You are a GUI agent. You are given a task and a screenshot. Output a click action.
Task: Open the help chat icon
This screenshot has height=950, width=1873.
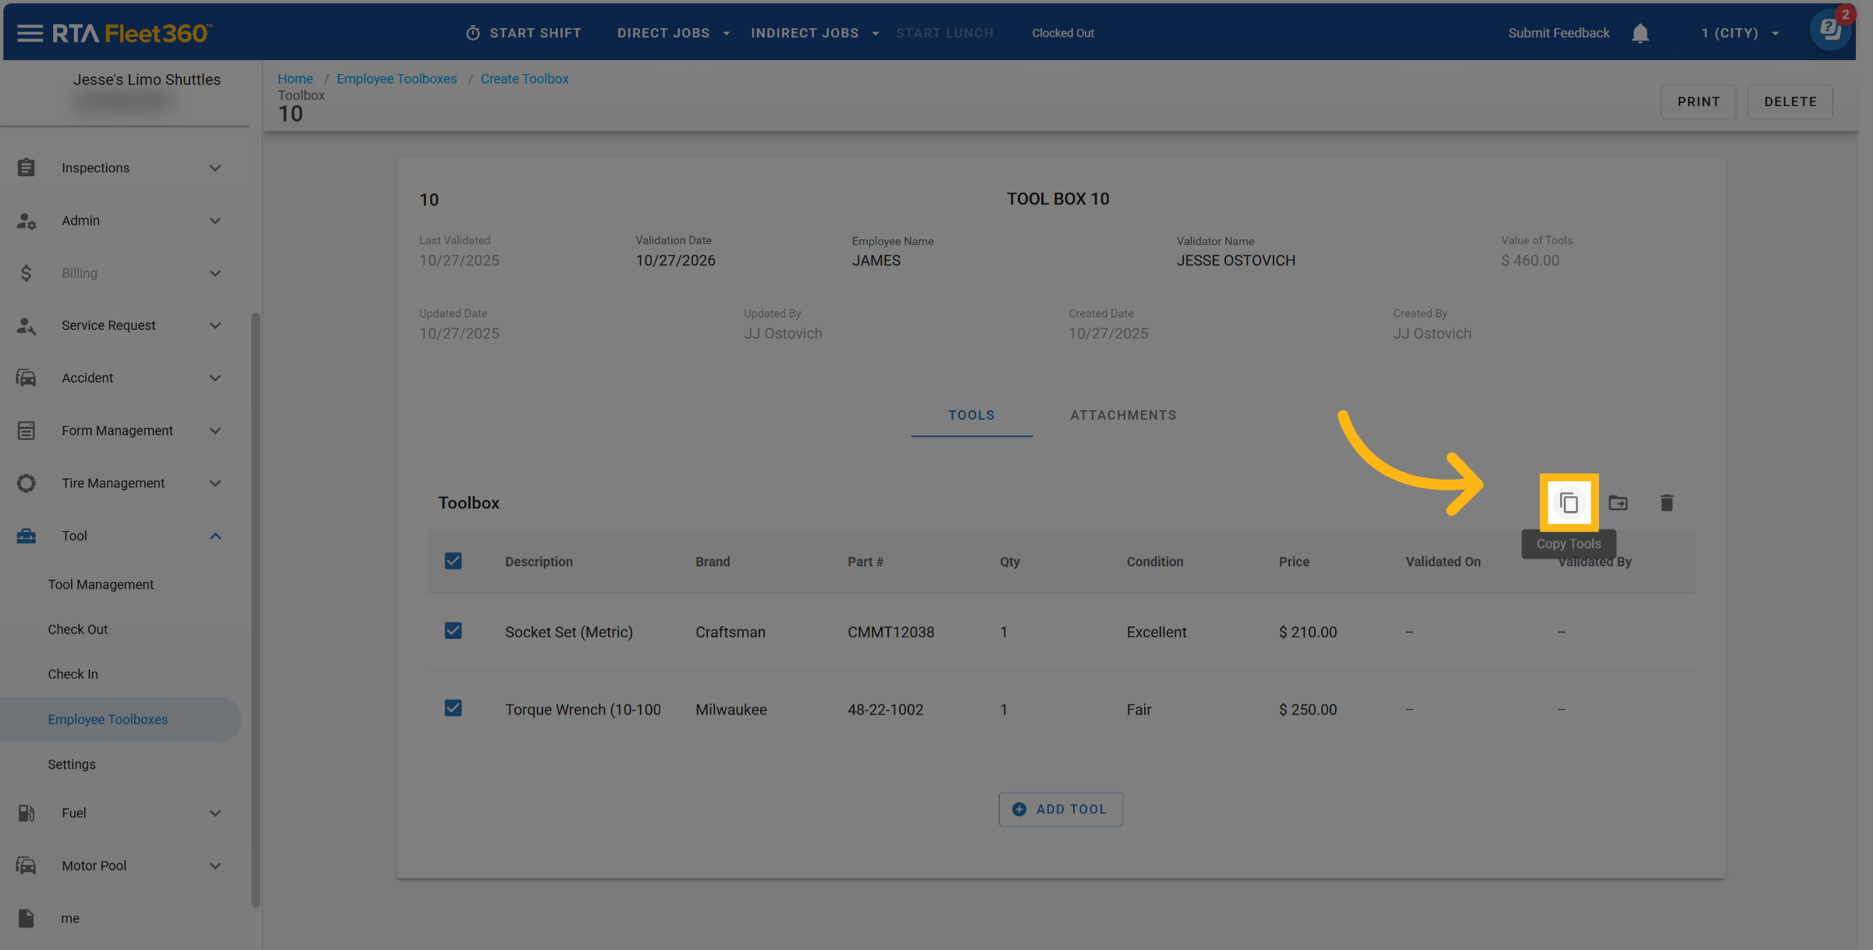1829,30
